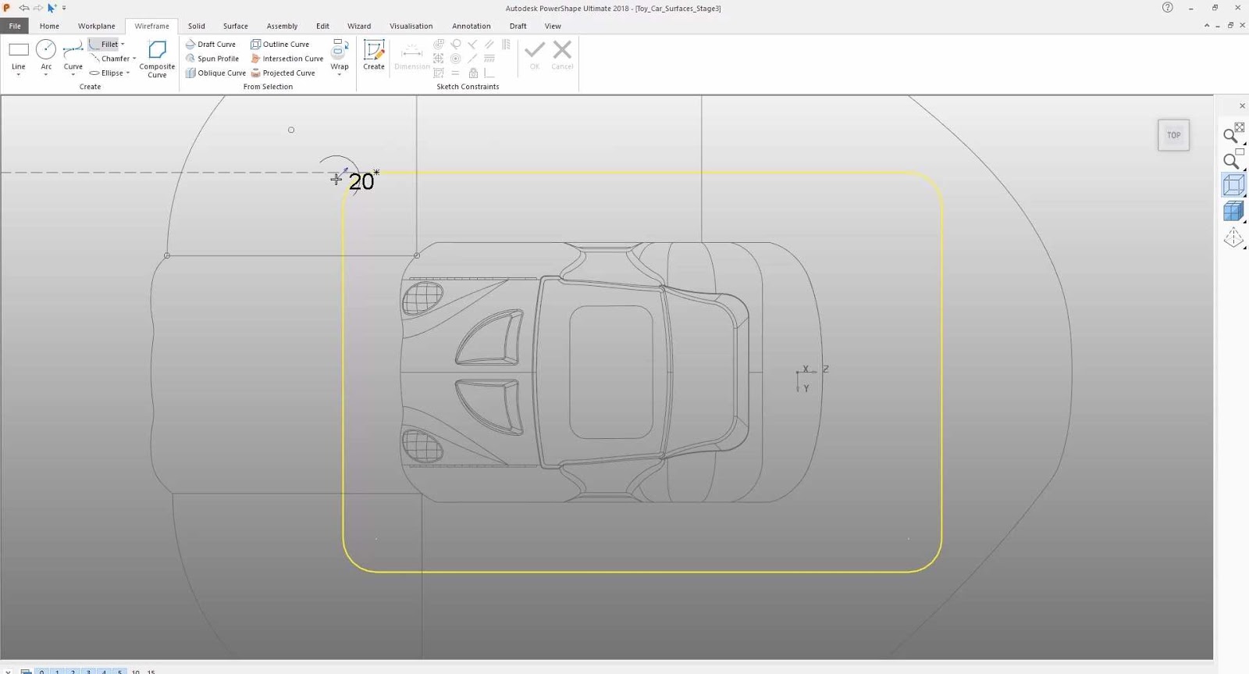Toggle level 2 in the level bar
The width and height of the screenshot is (1249, 674).
pos(73,671)
